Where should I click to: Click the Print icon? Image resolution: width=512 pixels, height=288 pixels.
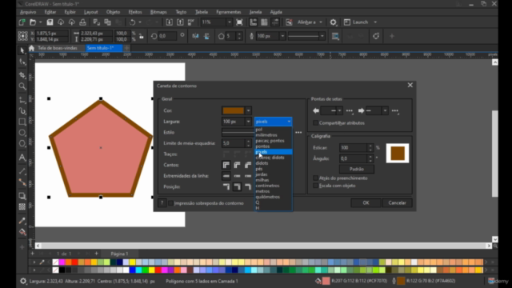coord(82,22)
